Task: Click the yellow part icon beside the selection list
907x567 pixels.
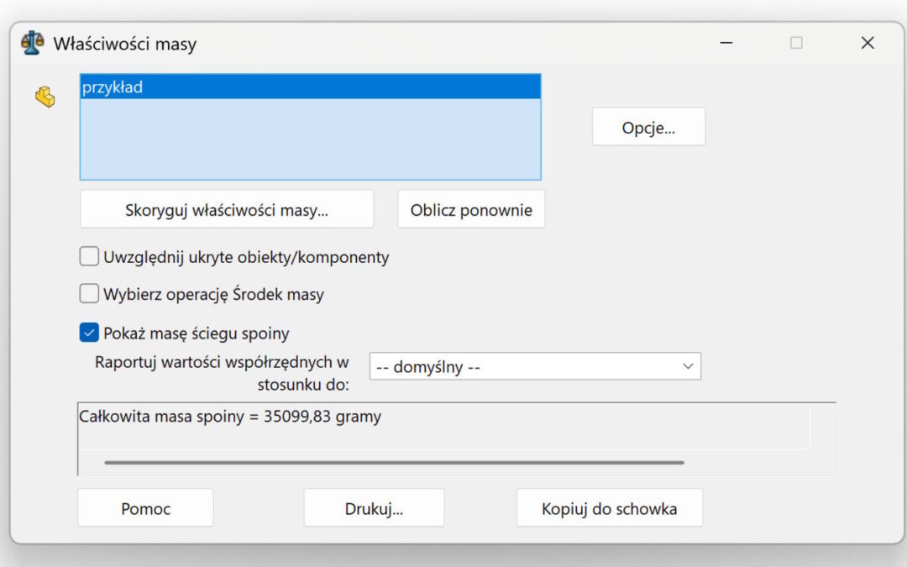Action: click(x=45, y=97)
